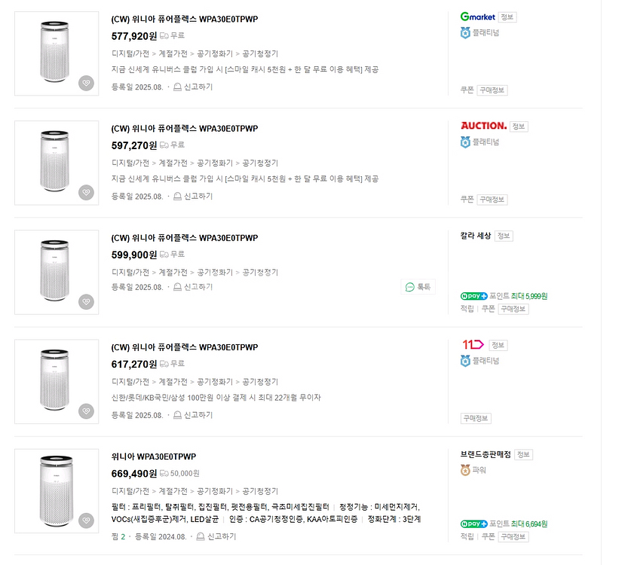This screenshot has height=565, width=631.
Task: Toggle heart on the 617,270원 product thumbnail
Action: point(87,411)
